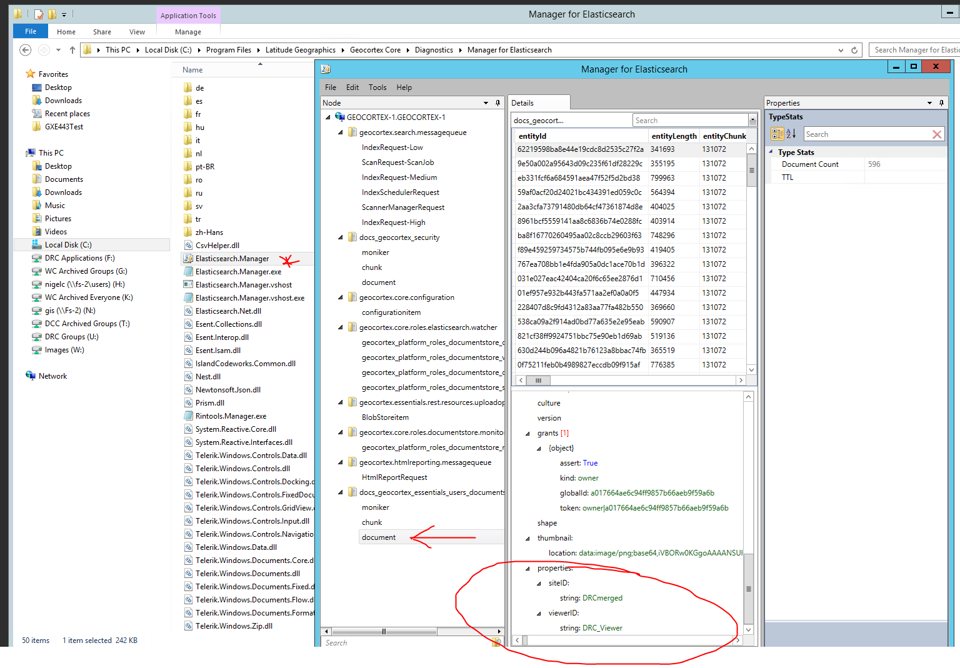Image resolution: width=960 pixels, height=668 pixels.
Task: Collapse the Type Stats category
Action: 771,152
